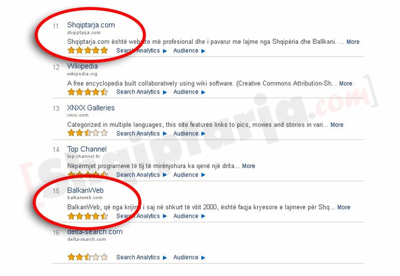This screenshot has height=276, width=400.
Task: Click the Audience arrow icon for Top Channel
Action: [203, 175]
